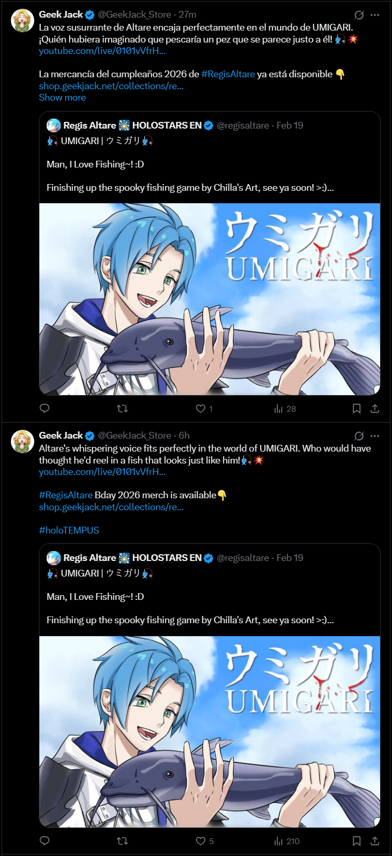392x856 pixels.
Task: View analytics showing 28 views
Action: point(285,409)
